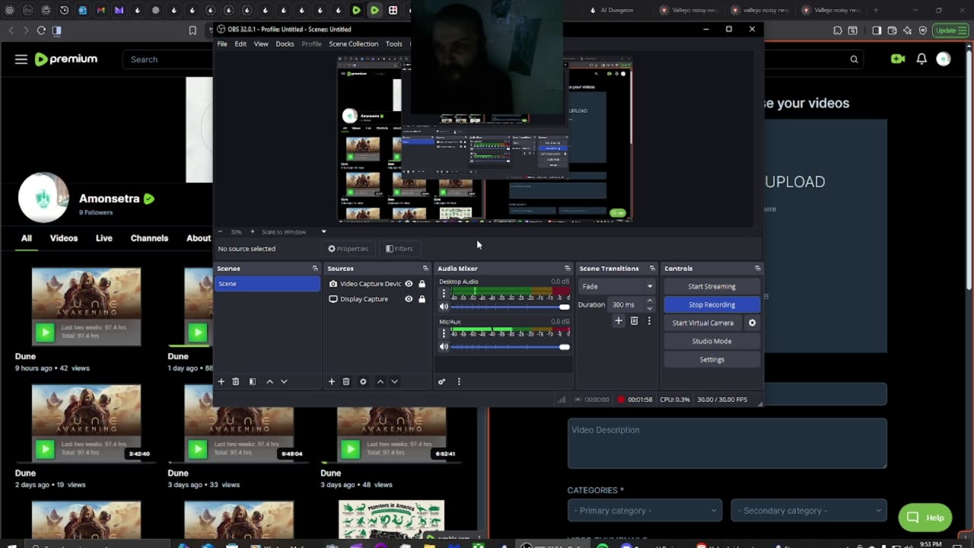Mute Desktop Audio speaker icon
The height and width of the screenshot is (548, 974).
pyautogui.click(x=444, y=307)
